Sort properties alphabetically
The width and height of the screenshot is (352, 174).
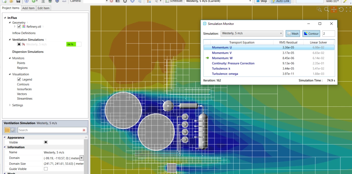13,130
